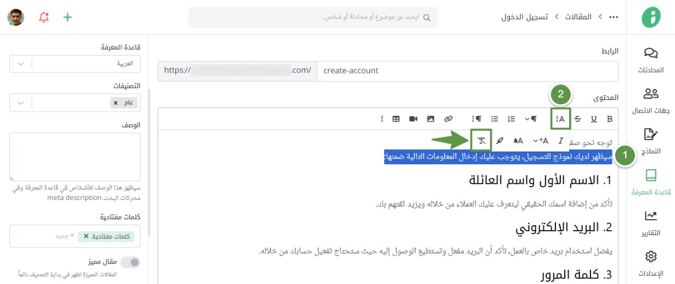Apply strikethrough formatting
The height and width of the screenshot is (284, 675).
[x=578, y=119]
